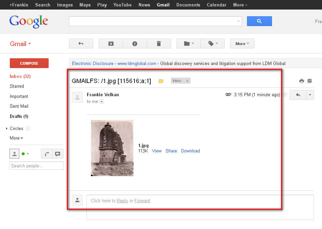Open Documents in the top bar
The image size is (322, 229).
(x=188, y=5)
